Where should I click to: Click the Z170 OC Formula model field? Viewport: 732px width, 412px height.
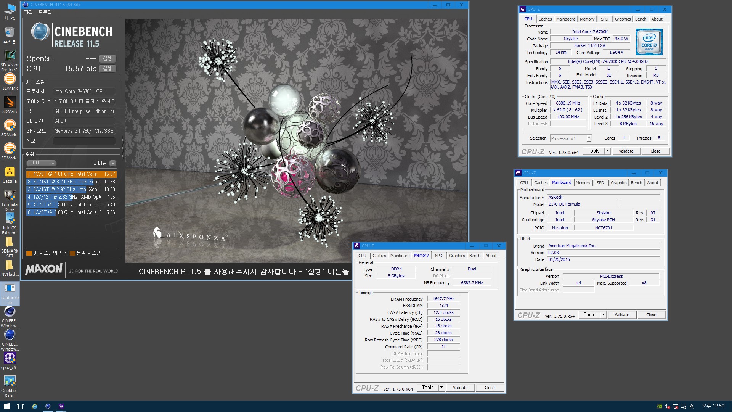(x=583, y=204)
